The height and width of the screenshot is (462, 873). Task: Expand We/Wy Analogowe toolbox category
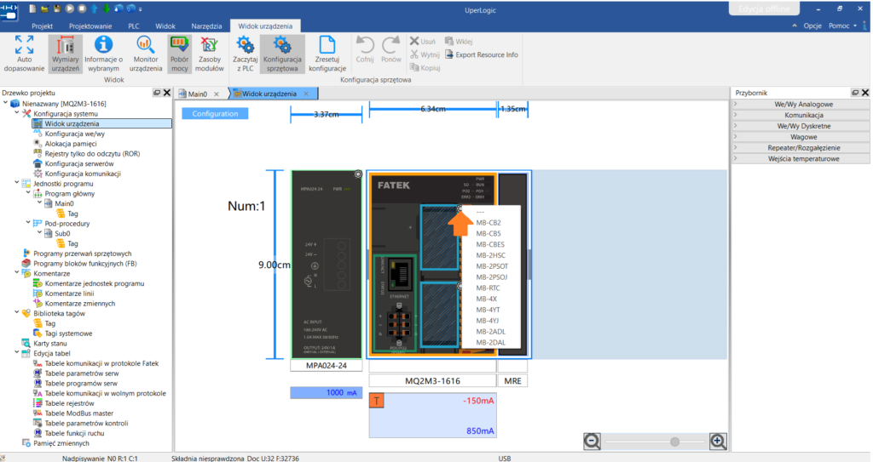click(x=801, y=104)
